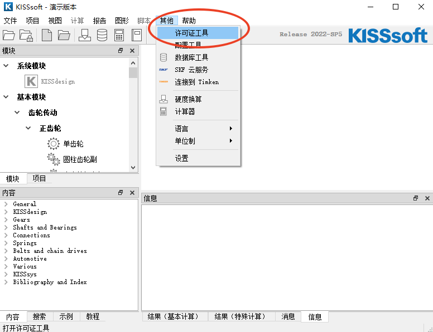Close the 信息 panel
This screenshot has width=433, height=332.
pyautogui.click(x=427, y=198)
